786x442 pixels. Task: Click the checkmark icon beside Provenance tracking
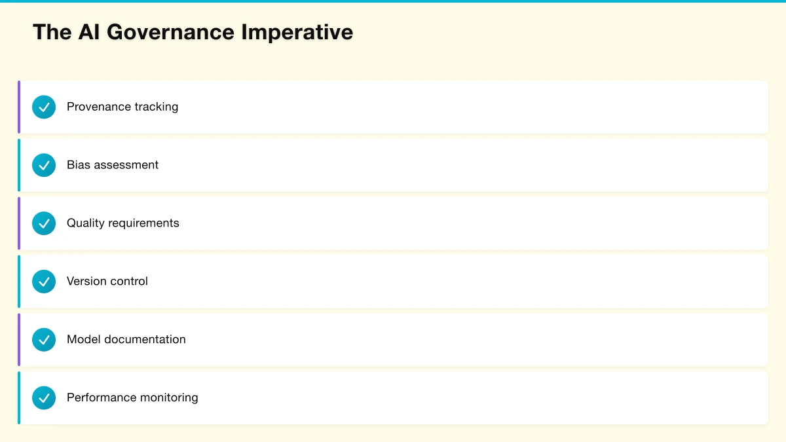(x=44, y=107)
